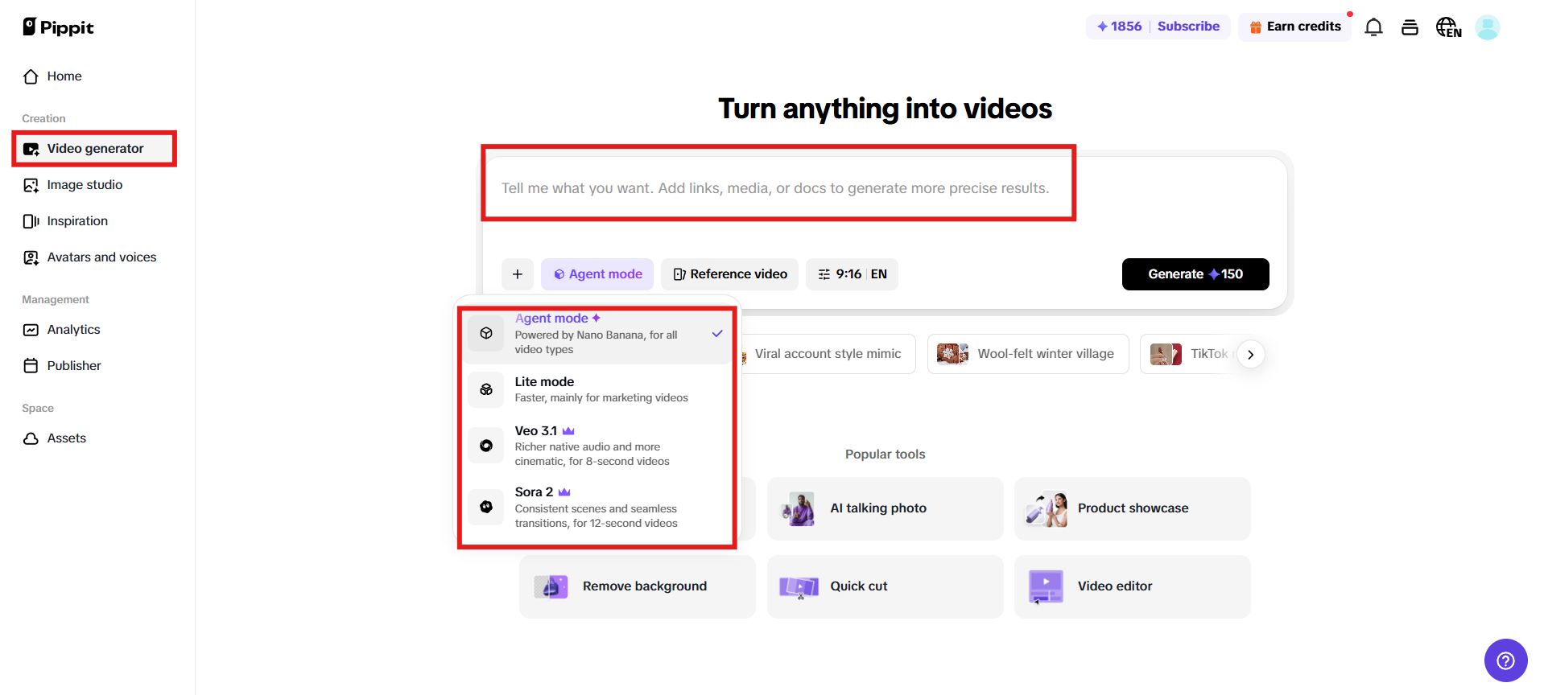1544x695 pixels.
Task: Select Lite mode in the list
Action: 599,389
